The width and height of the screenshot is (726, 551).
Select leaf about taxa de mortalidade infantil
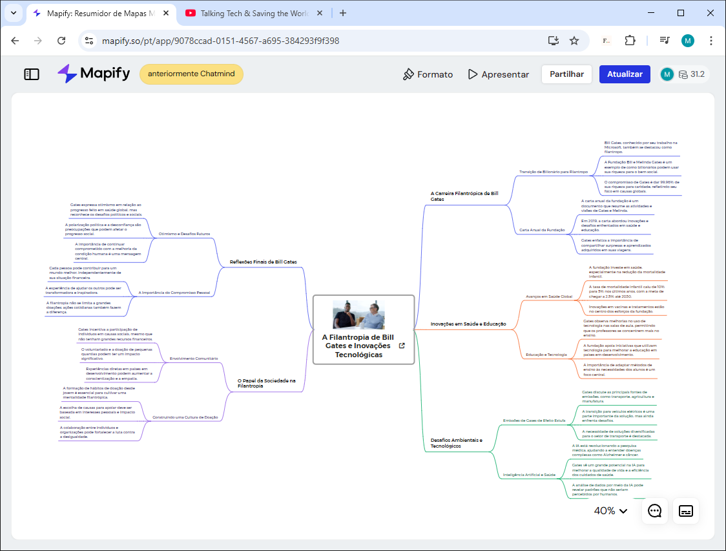[627, 292]
